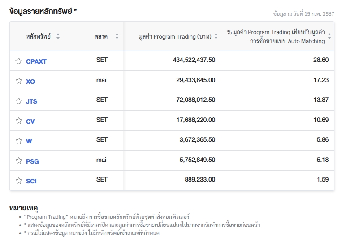Sort table by ตลาด column arrows
Viewport: 342px width, 238px height.
tap(117, 36)
